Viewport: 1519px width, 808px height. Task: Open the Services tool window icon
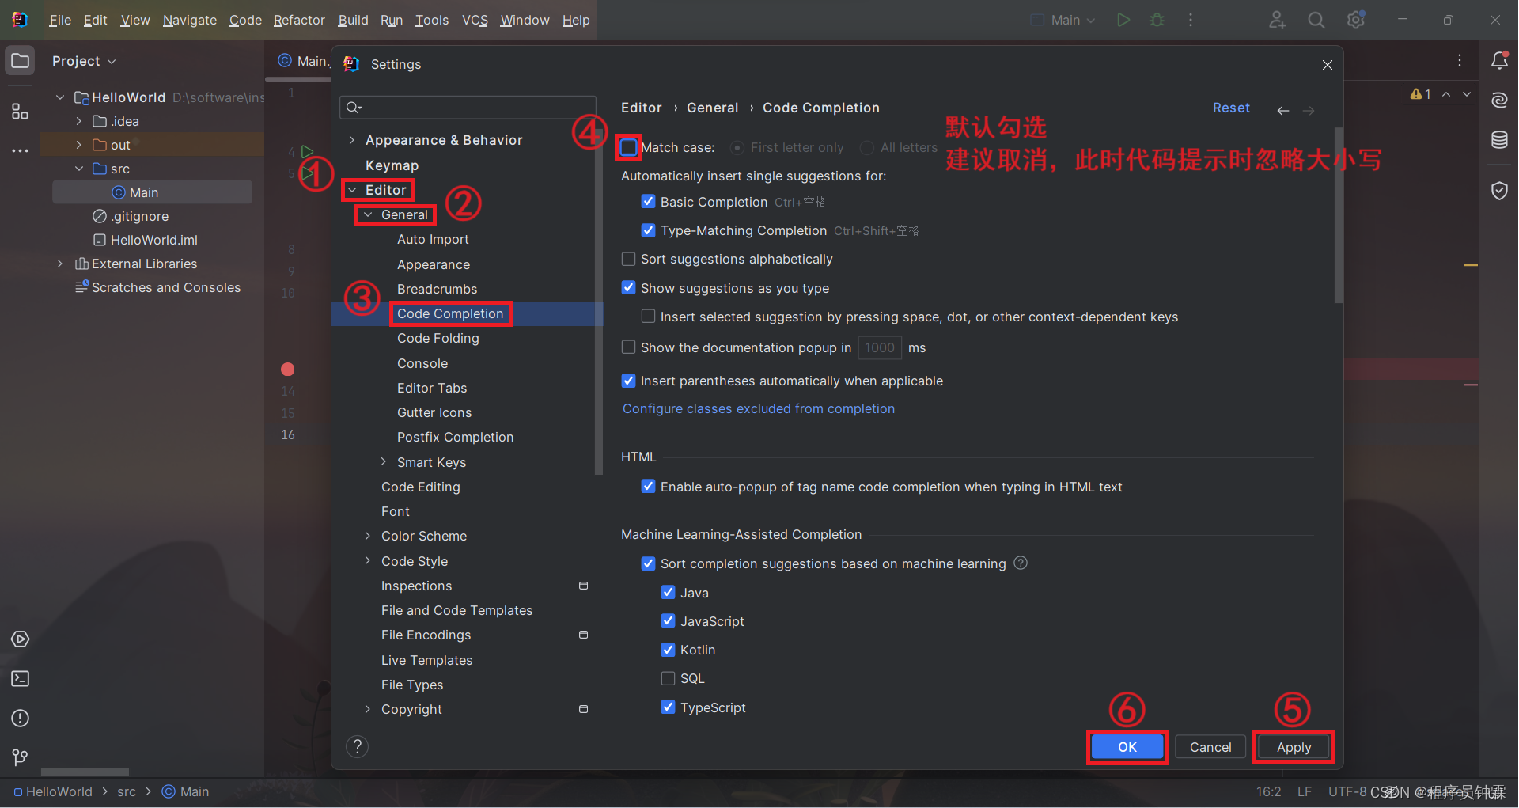[x=21, y=639]
